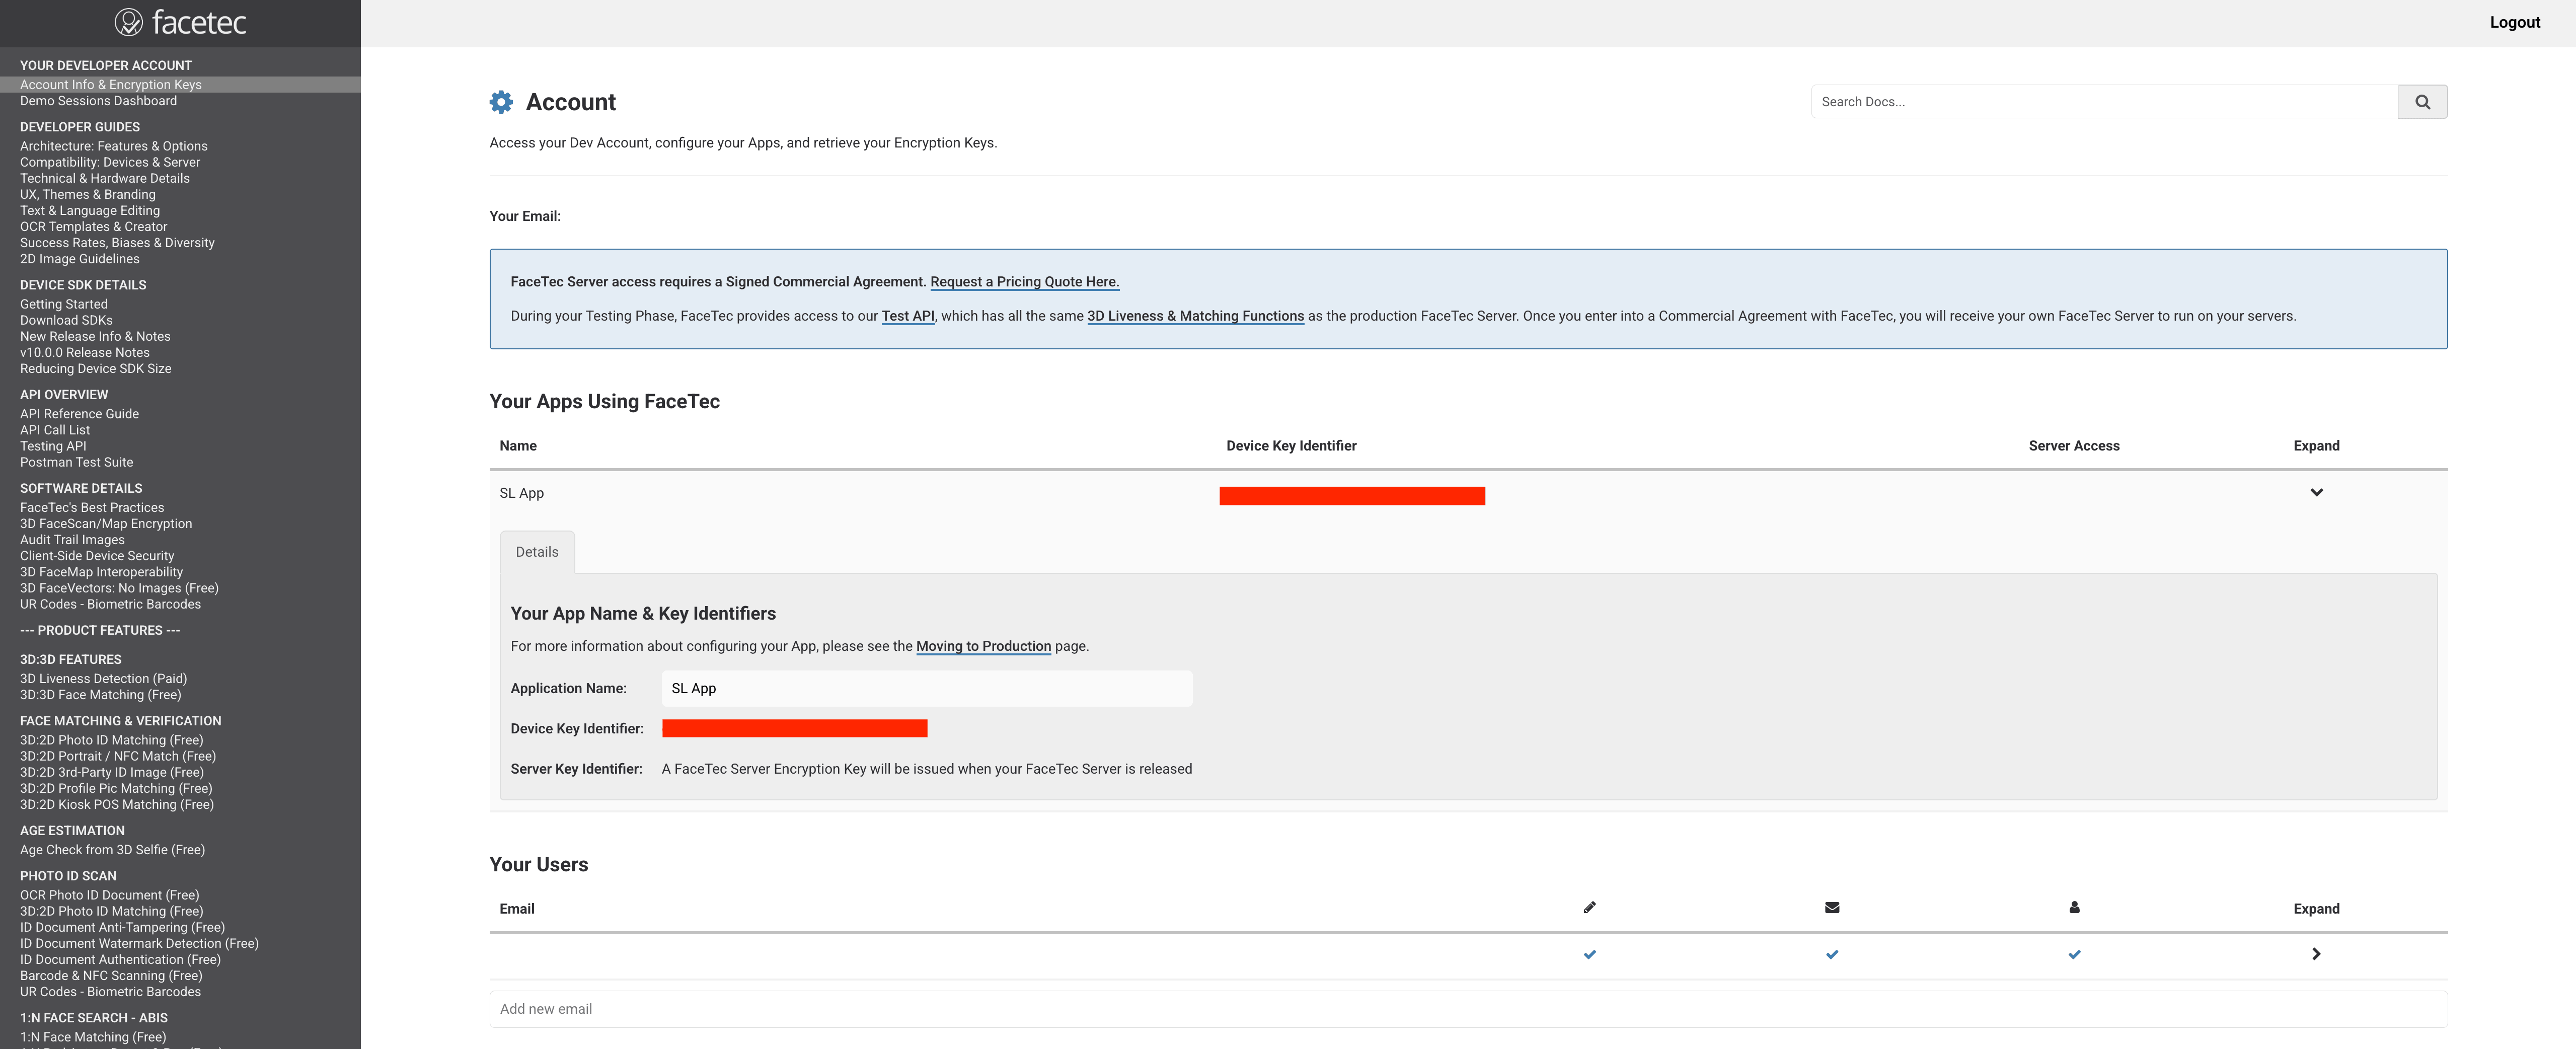
Task: Open ID Document Watermark Detection (Free)
Action: tap(139, 943)
